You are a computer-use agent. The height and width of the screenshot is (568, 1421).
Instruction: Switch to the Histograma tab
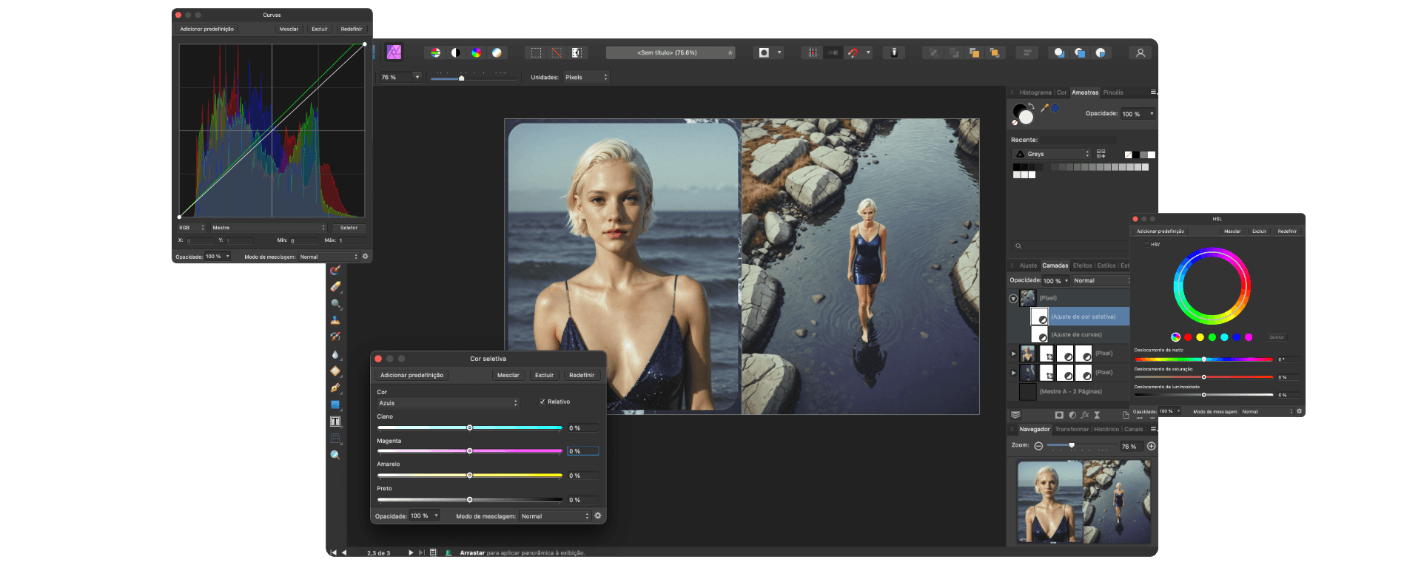click(x=1035, y=92)
